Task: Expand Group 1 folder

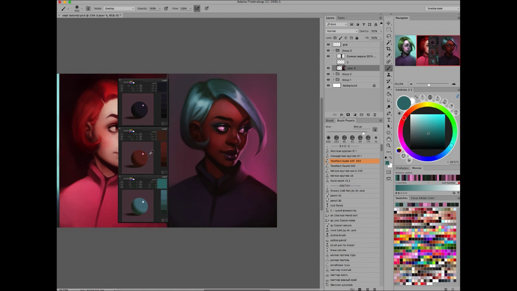Action: click(333, 79)
